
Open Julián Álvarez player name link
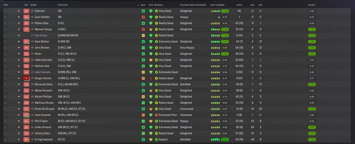(43, 127)
